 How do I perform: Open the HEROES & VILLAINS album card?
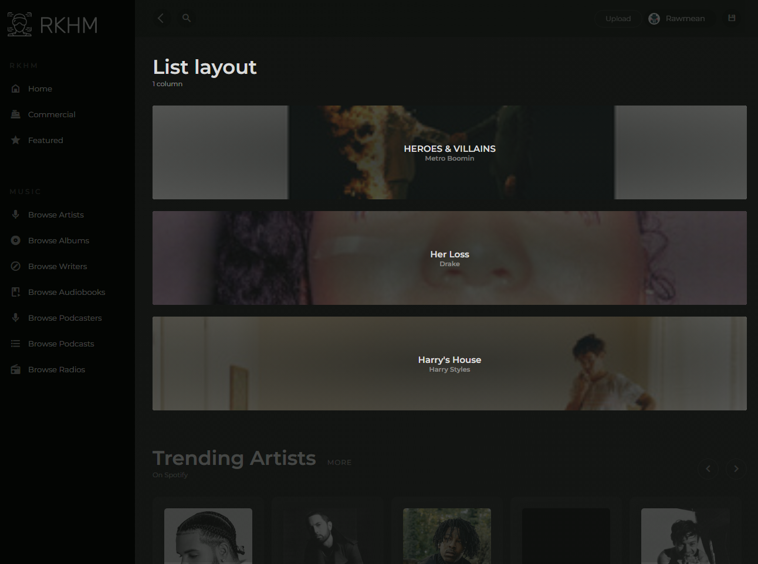[x=449, y=152]
